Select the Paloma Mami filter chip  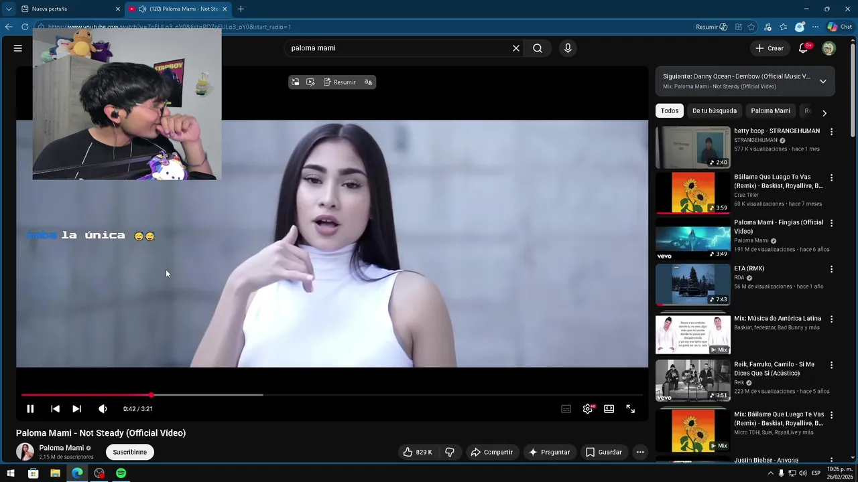click(x=770, y=111)
